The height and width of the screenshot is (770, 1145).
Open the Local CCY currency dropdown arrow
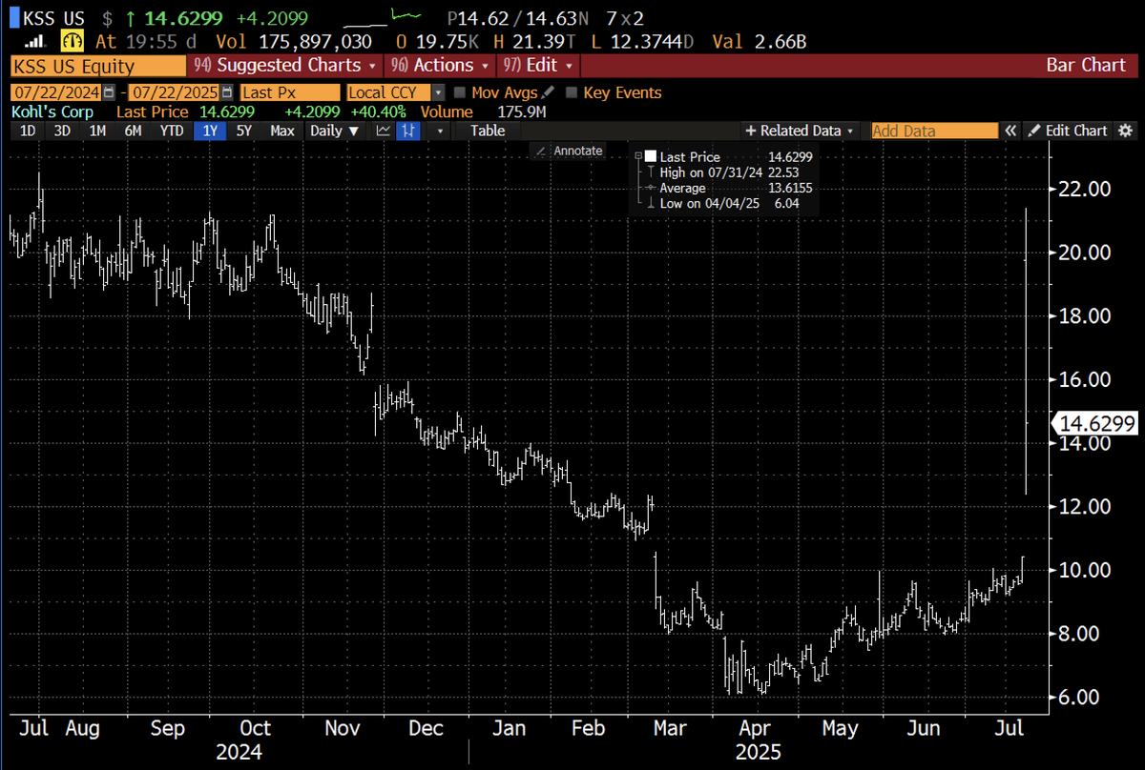(x=438, y=93)
